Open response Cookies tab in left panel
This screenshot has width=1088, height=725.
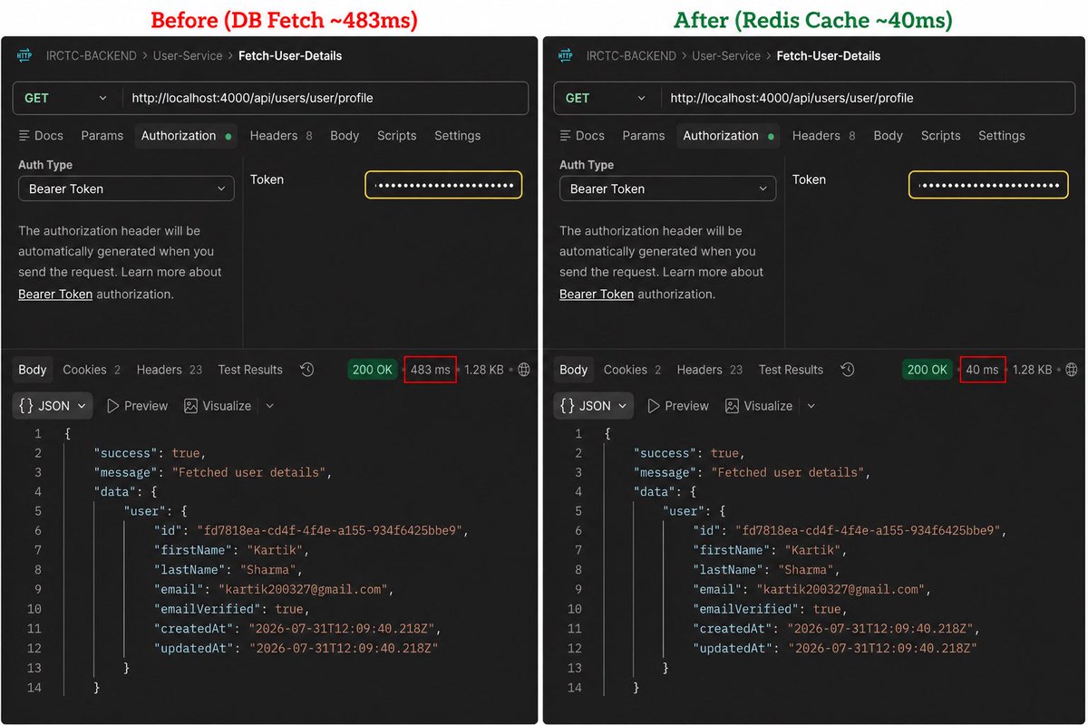pos(92,370)
